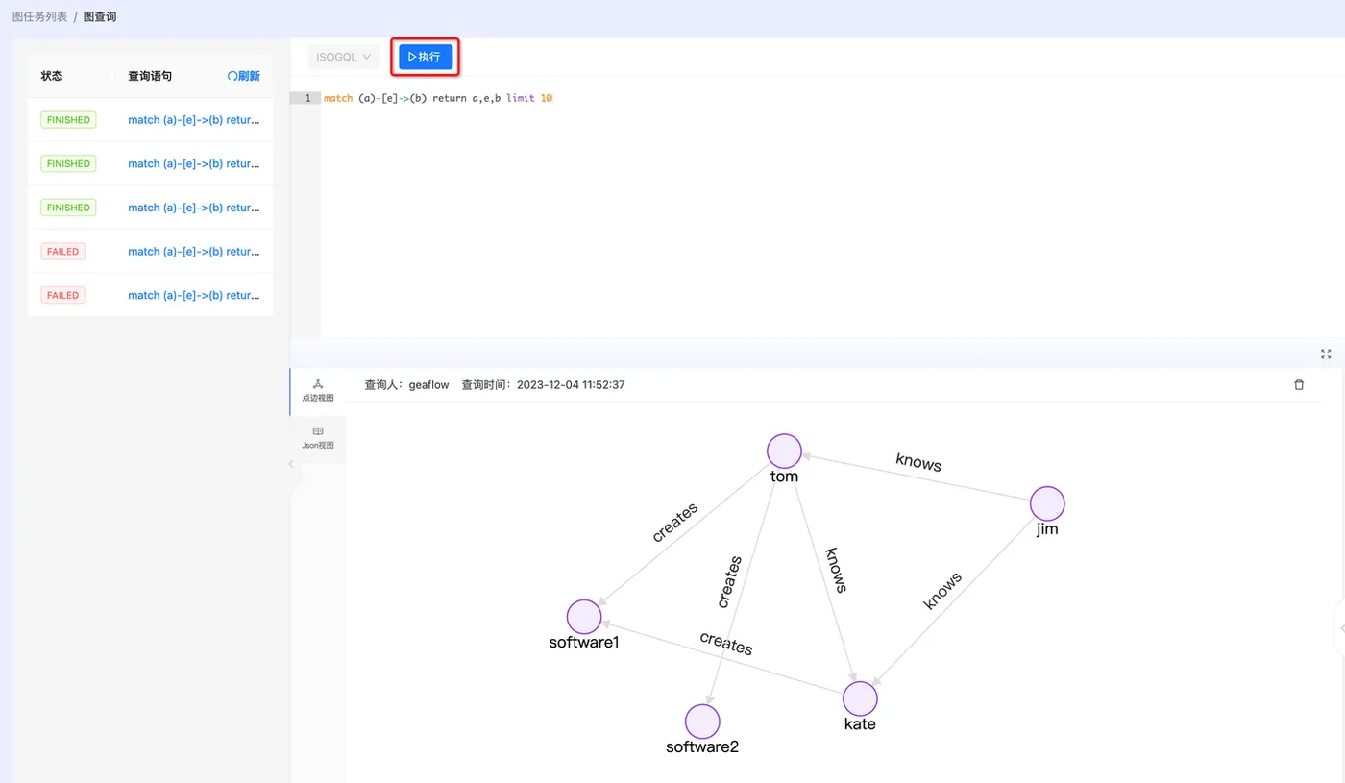Click the 查询语句 column header

pos(150,76)
